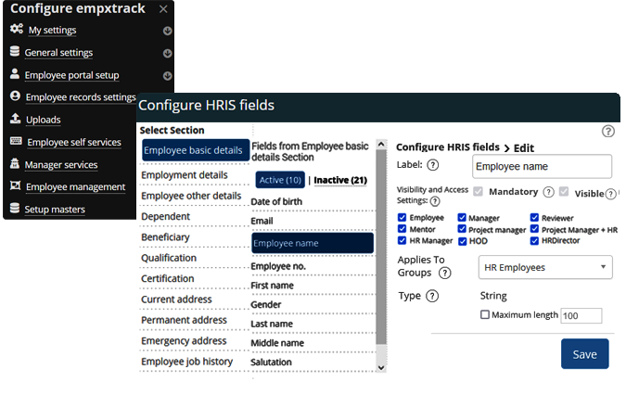This screenshot has height=395, width=626.
Task: Select the Employee basic details section
Action: (196, 150)
